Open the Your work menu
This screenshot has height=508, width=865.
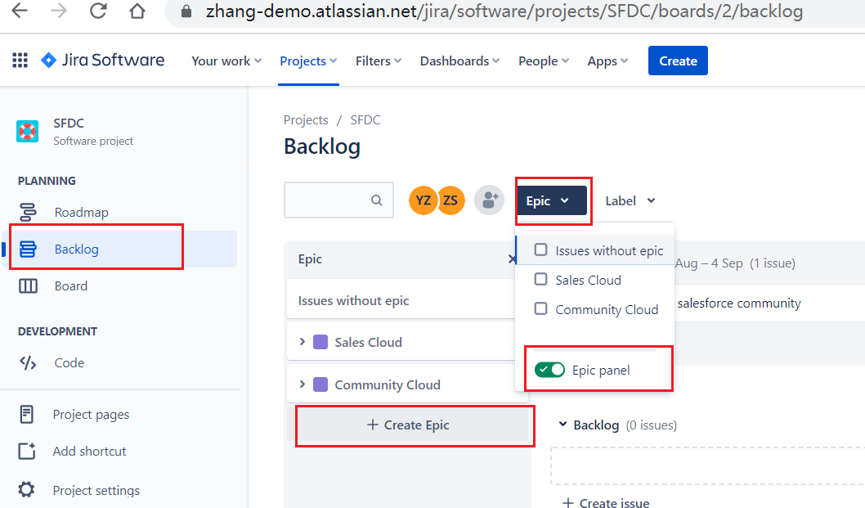[226, 61]
